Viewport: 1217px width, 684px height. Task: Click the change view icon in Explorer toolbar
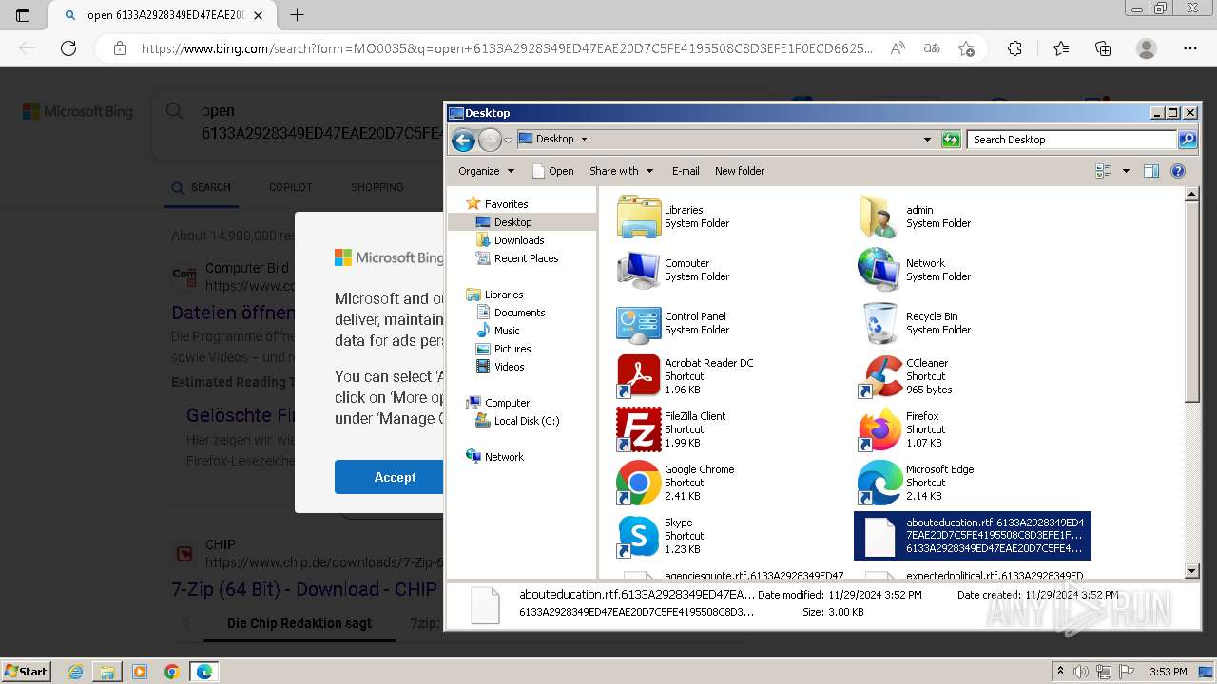1103,171
